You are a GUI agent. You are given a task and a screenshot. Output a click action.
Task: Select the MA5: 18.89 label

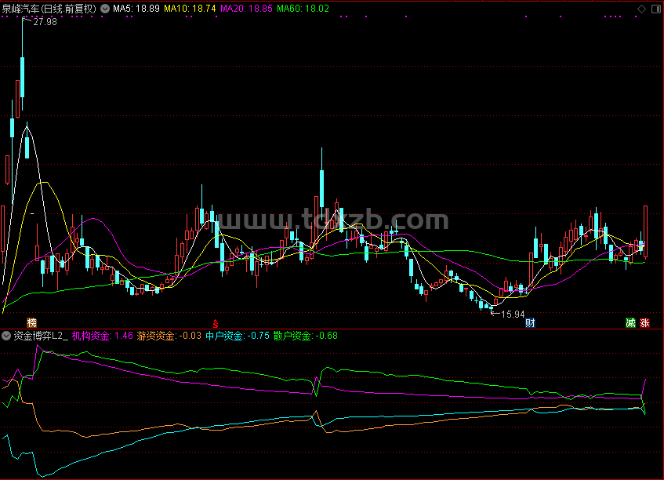point(136,9)
